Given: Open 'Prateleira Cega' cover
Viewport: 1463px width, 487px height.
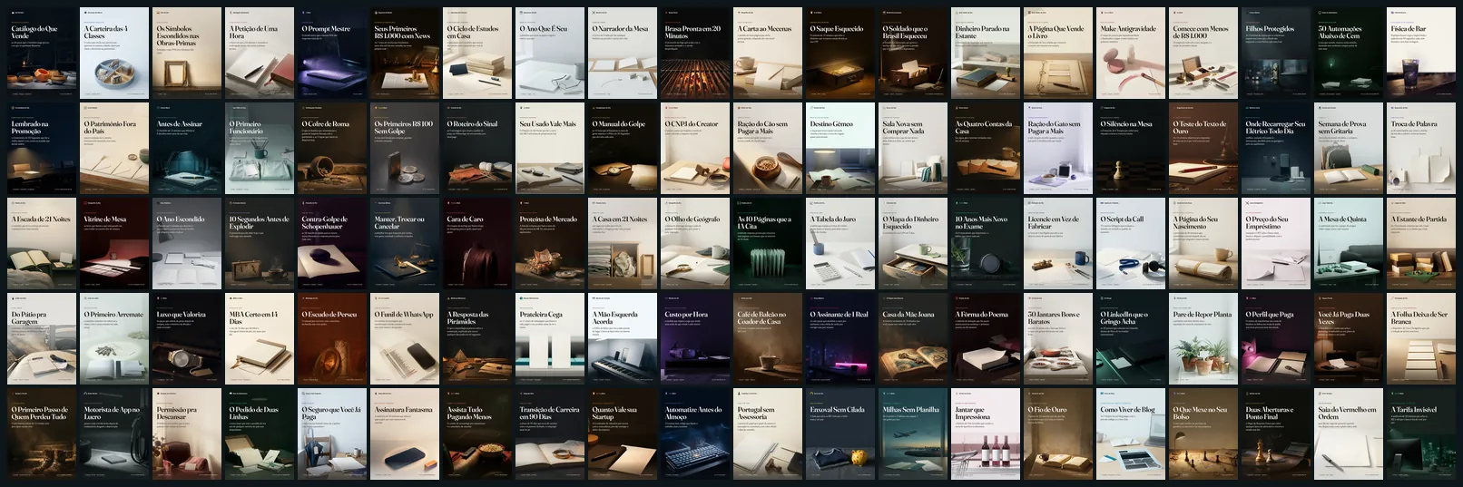Looking at the screenshot, I should 549,339.
